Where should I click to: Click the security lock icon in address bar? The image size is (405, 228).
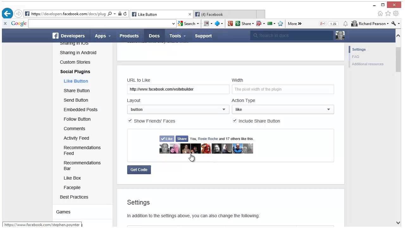(x=120, y=14)
